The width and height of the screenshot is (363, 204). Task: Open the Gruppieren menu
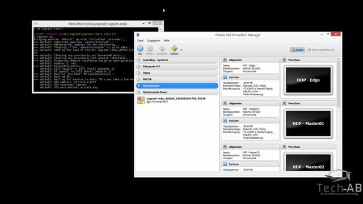(x=154, y=40)
